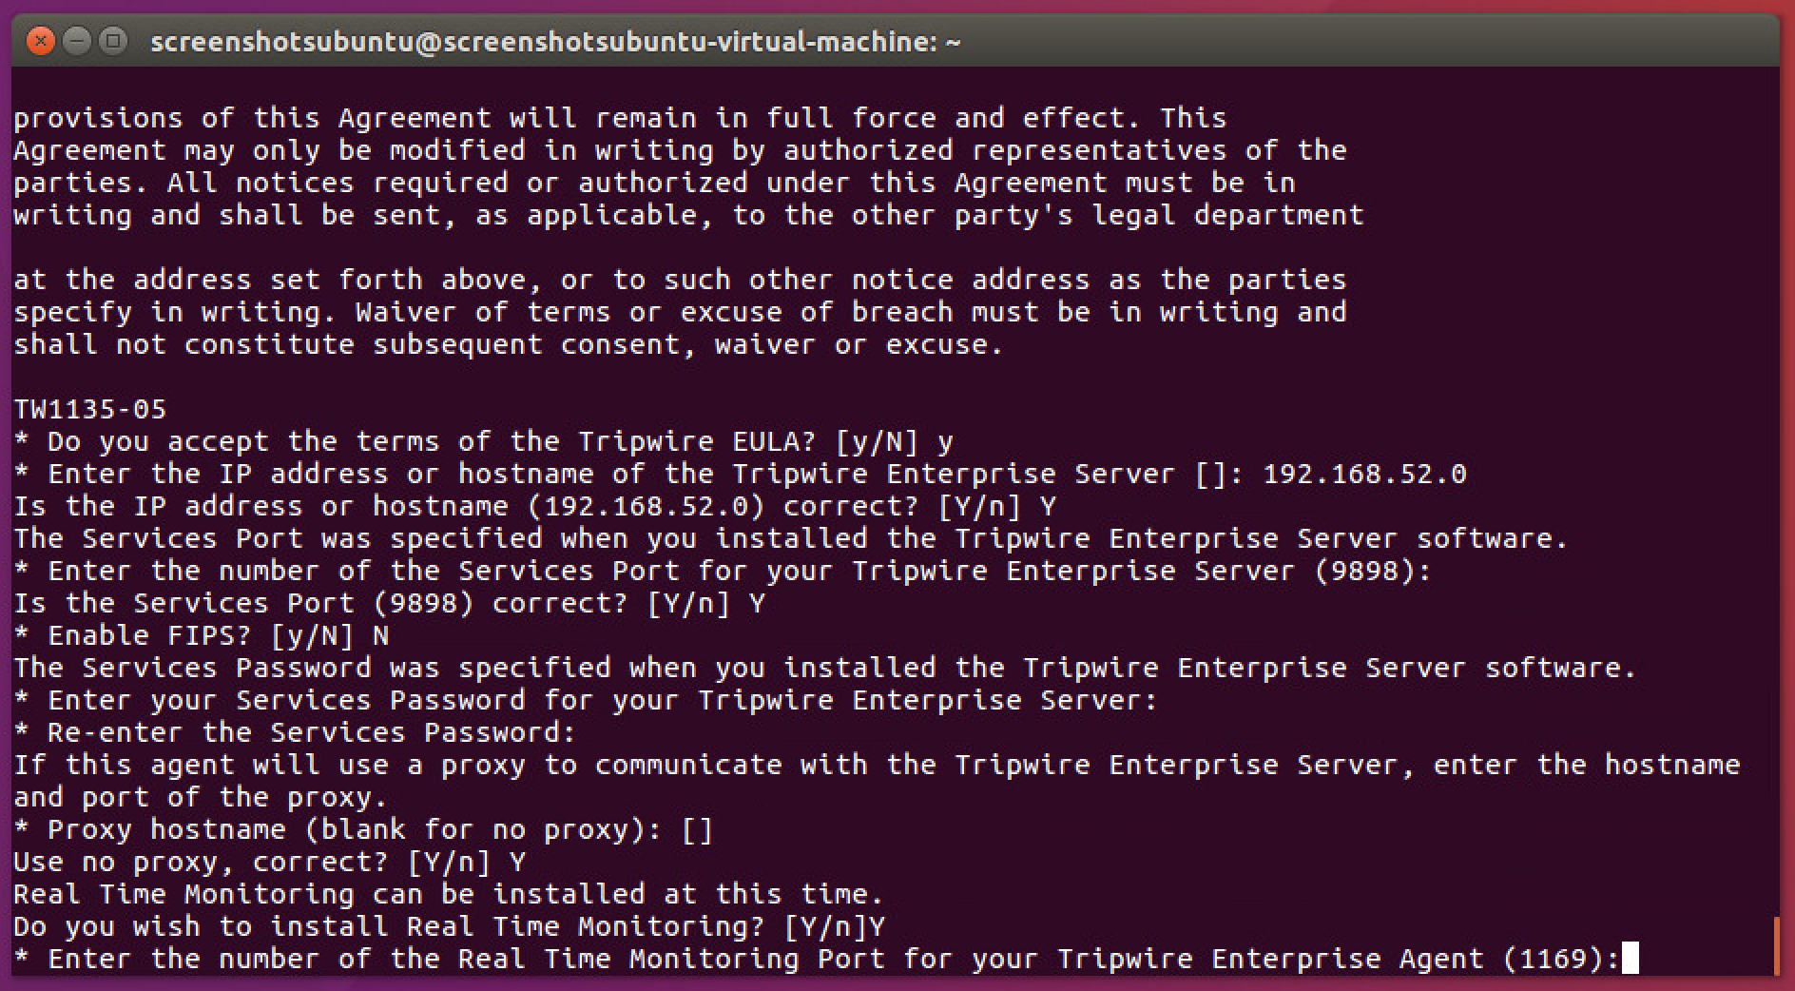Screen dimensions: 1795x991
Task: Maximize the terminal window
Action: pyautogui.click(x=113, y=42)
